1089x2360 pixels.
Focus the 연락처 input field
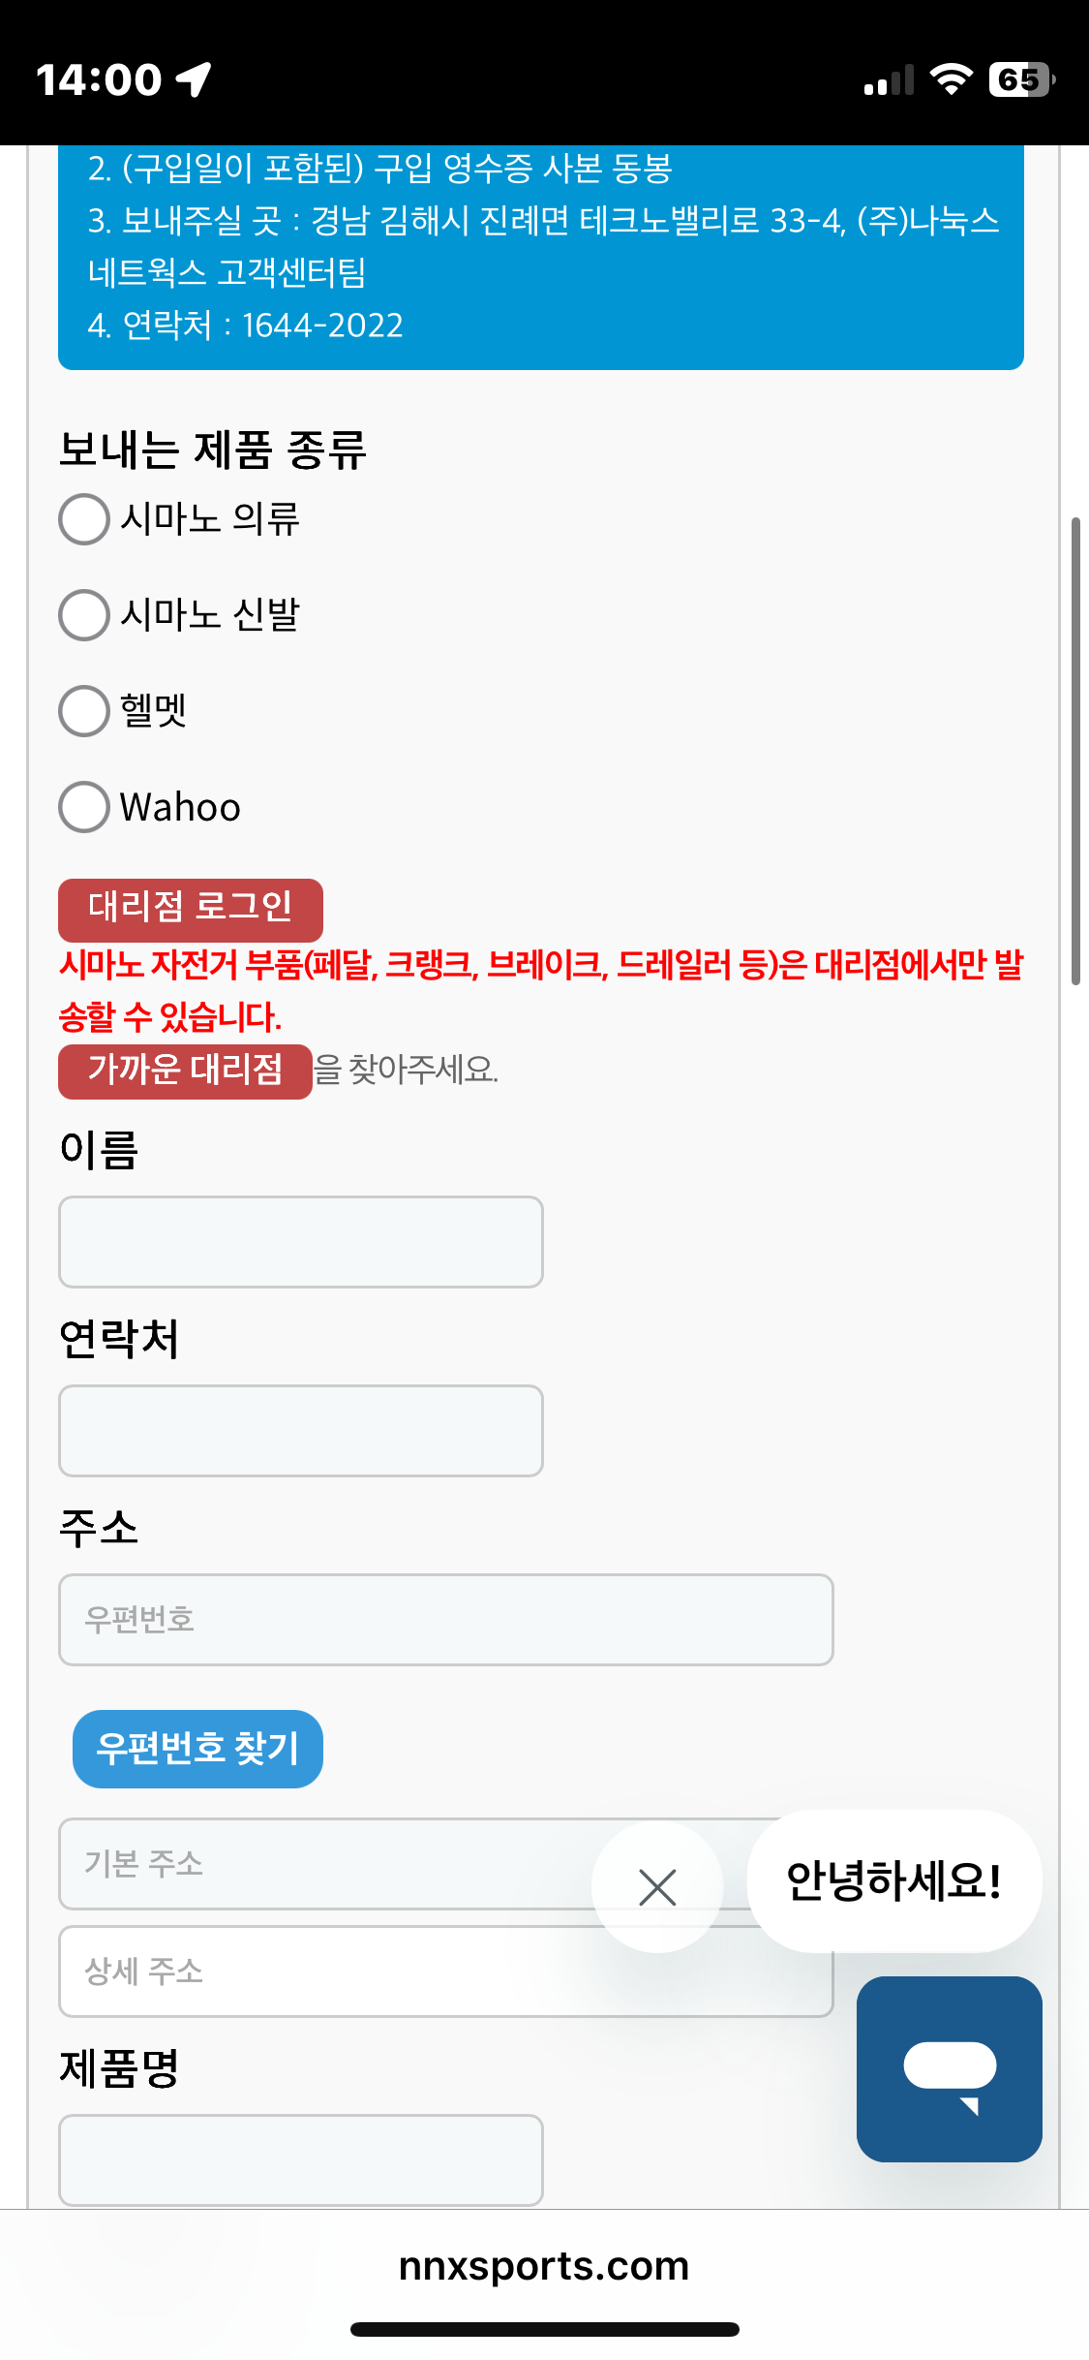click(301, 1431)
